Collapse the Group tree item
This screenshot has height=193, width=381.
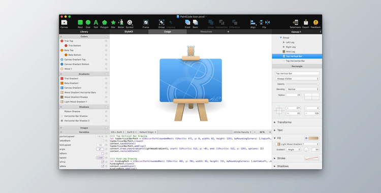coord(280,38)
